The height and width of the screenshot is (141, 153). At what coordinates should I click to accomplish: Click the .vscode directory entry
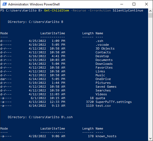(102, 45)
